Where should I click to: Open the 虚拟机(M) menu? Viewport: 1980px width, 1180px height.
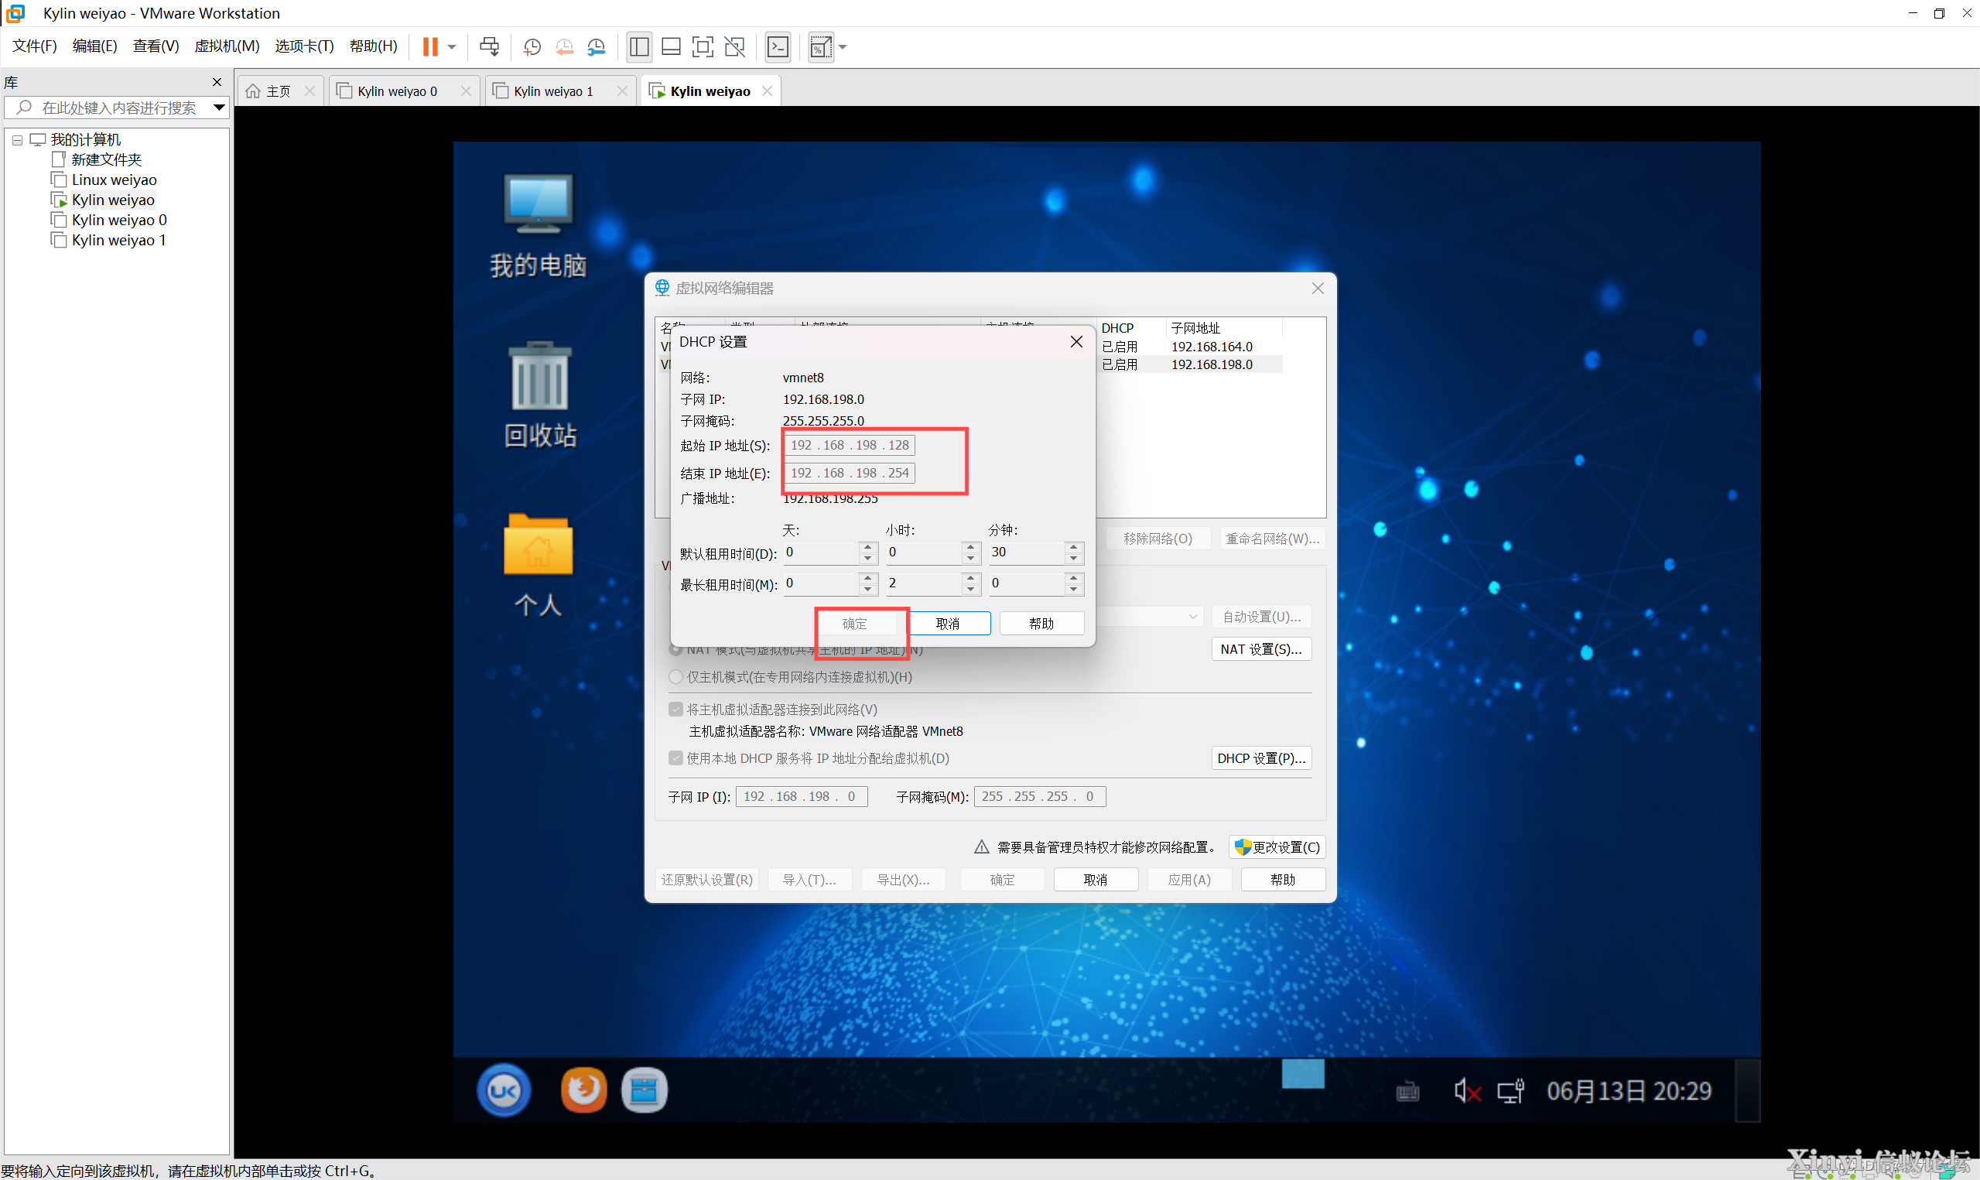click(227, 46)
